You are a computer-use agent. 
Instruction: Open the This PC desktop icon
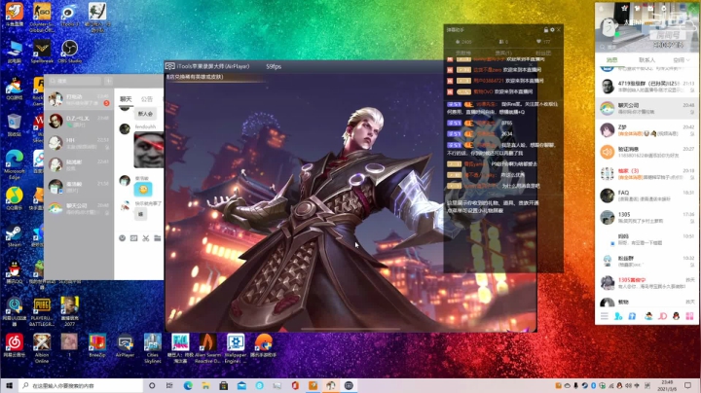click(14, 52)
